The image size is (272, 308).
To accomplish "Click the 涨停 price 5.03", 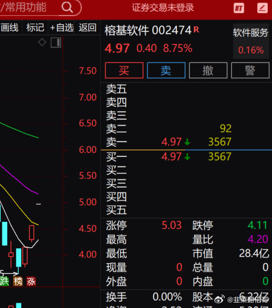I will tap(172, 225).
